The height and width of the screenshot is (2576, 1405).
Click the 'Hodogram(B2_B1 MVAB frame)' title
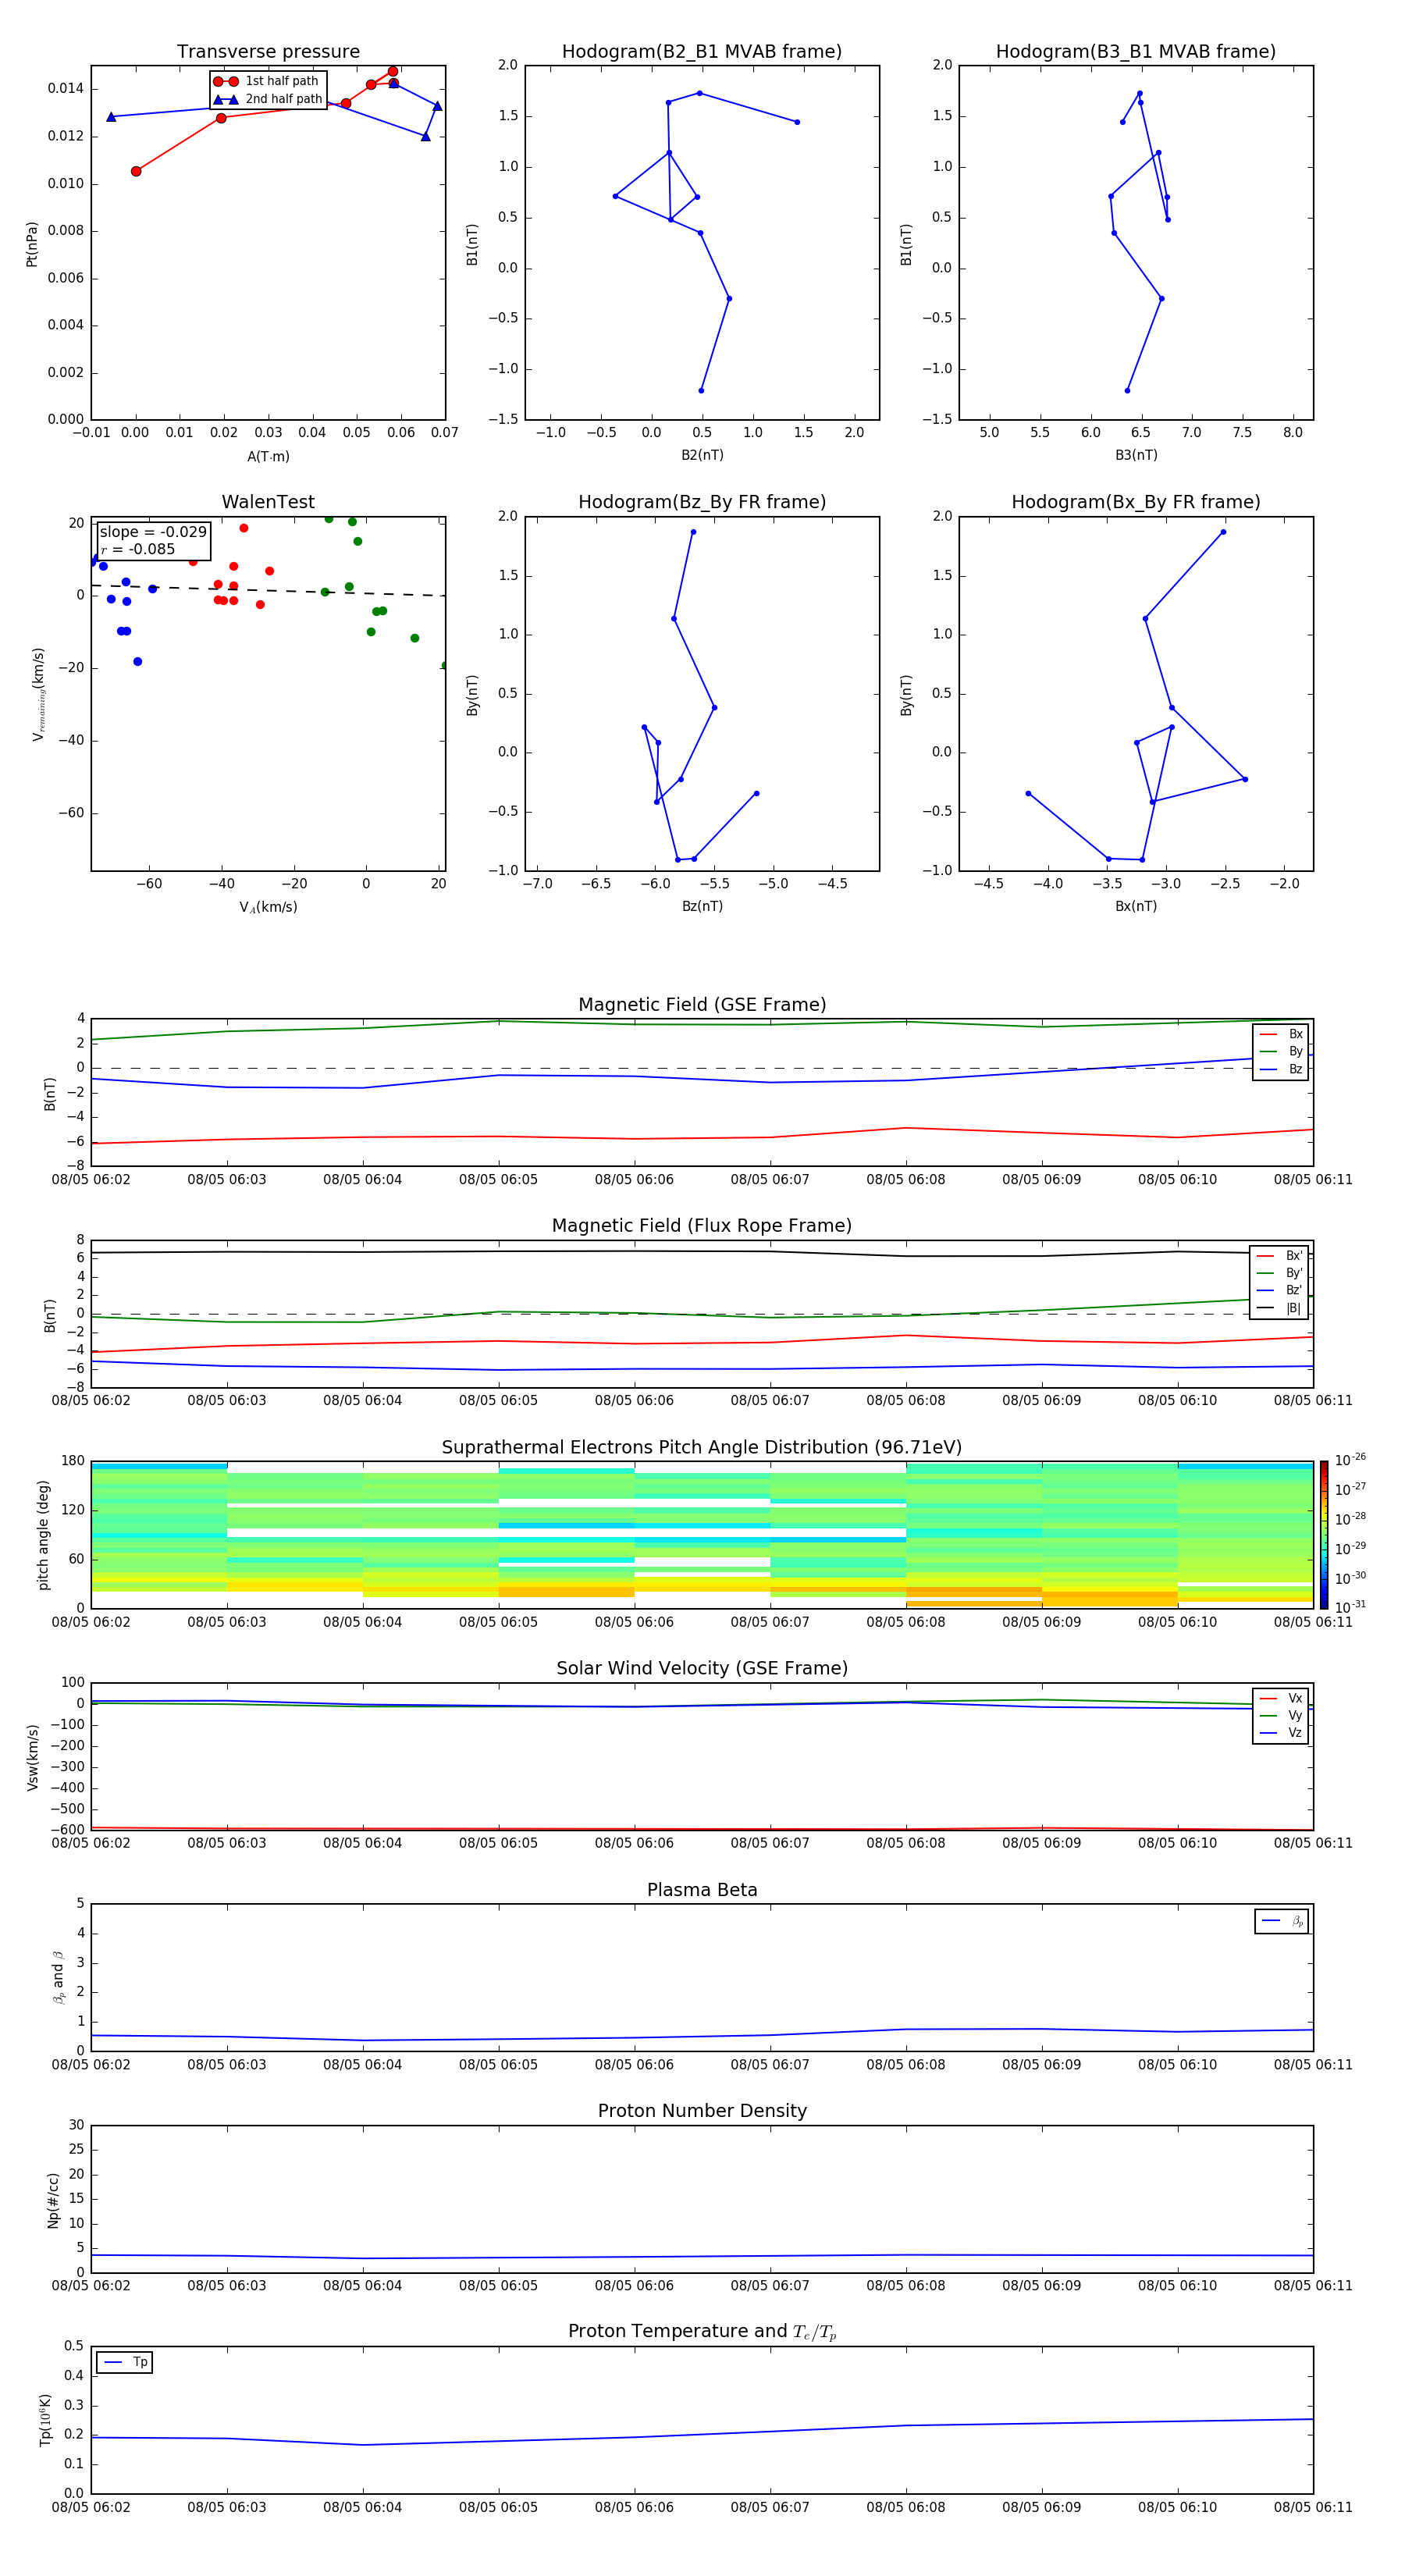point(702,52)
